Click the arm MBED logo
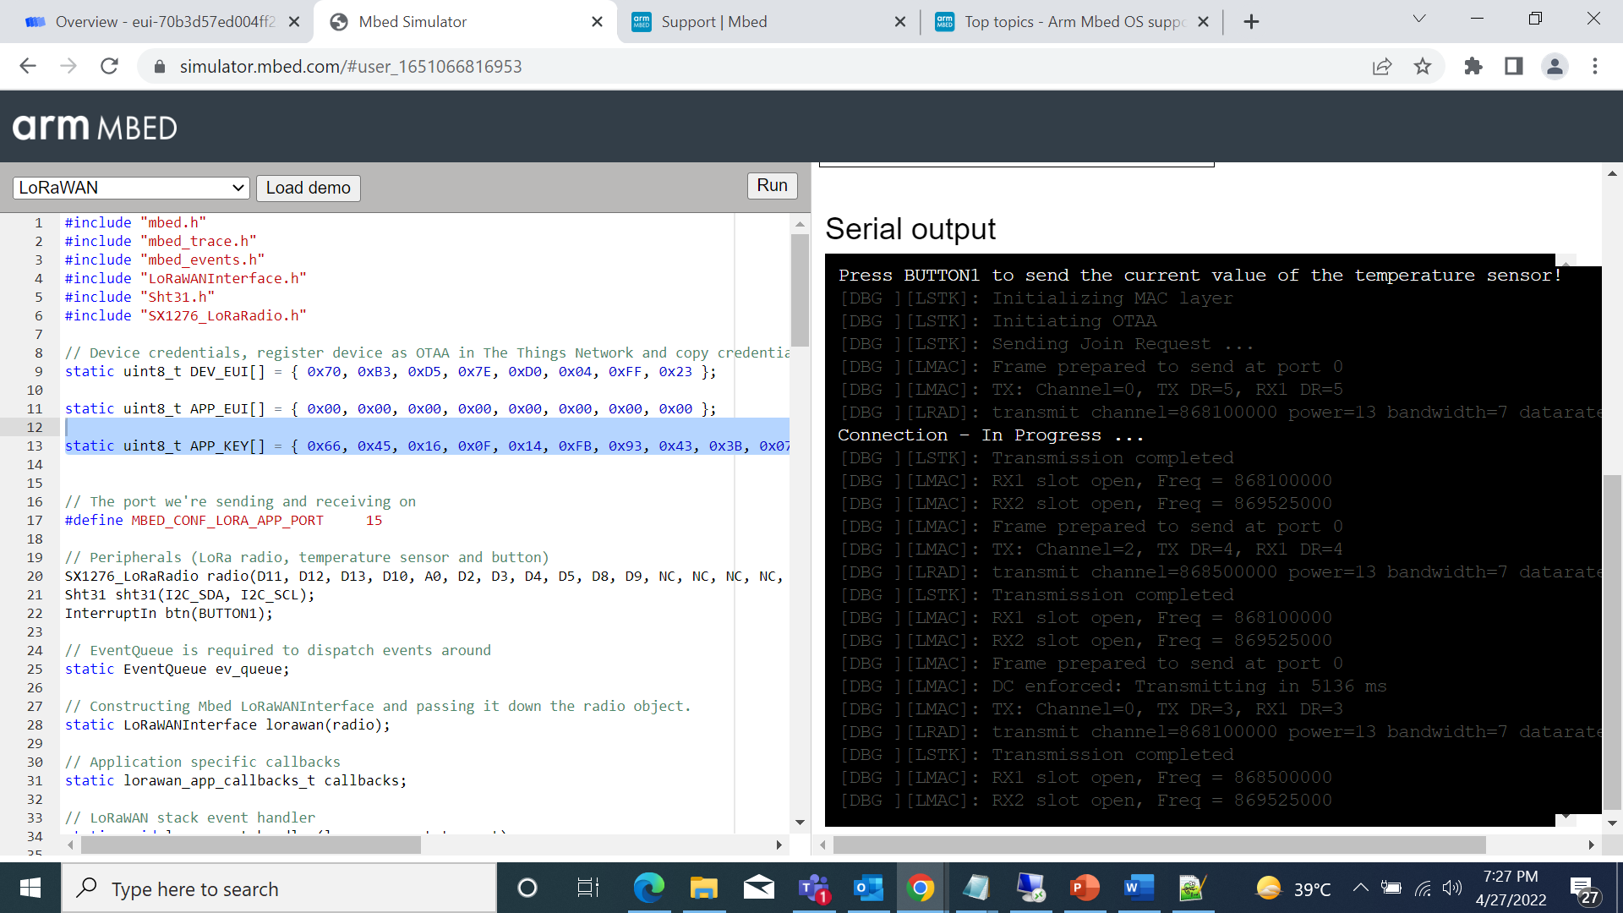 [x=95, y=127]
